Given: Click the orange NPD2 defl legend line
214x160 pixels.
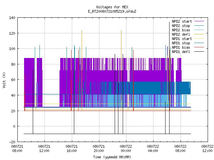Looking at the screenshot, I should (199, 34).
